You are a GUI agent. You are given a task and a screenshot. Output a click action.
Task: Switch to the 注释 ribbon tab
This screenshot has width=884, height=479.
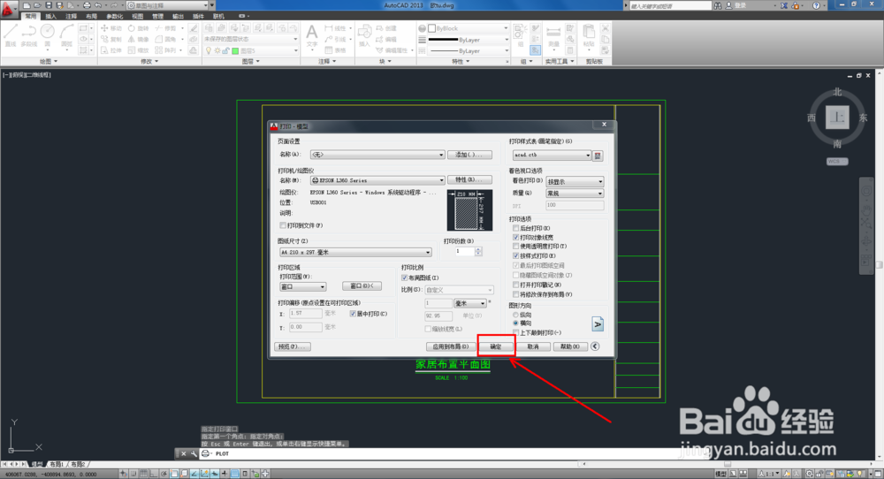tap(71, 16)
